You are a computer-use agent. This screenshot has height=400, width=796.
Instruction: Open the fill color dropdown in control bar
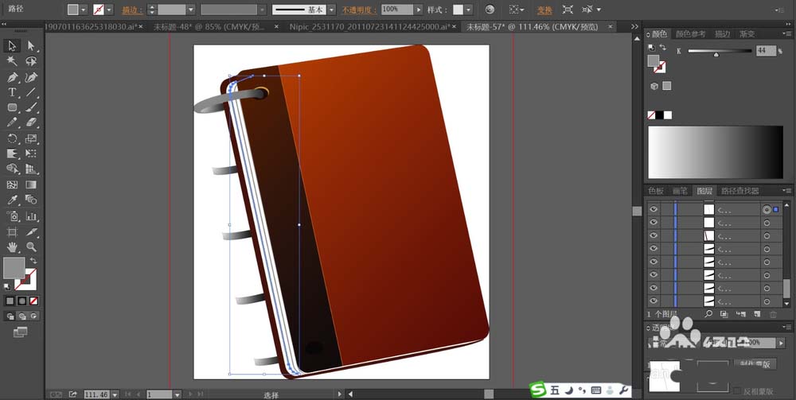84,10
